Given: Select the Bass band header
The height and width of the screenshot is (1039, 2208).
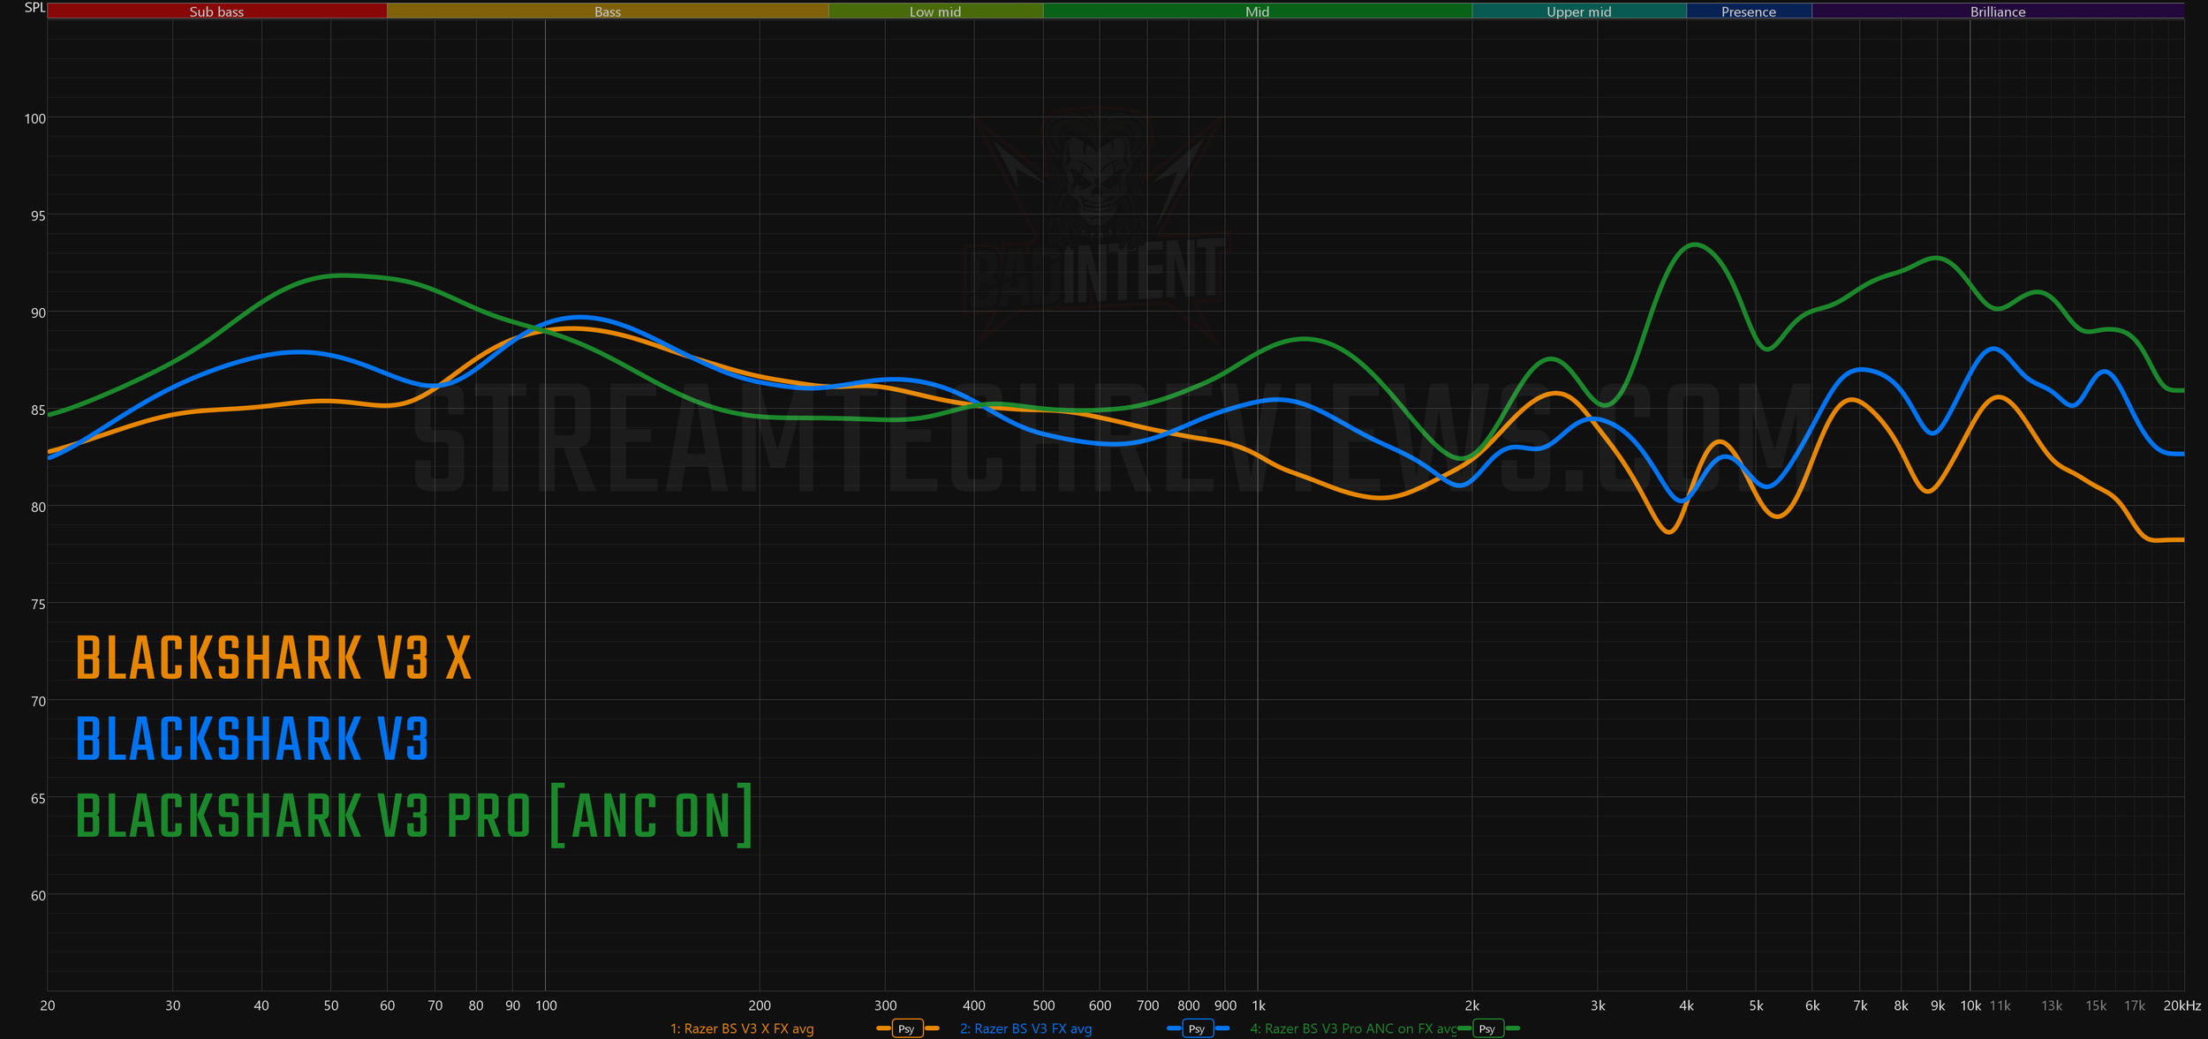Looking at the screenshot, I should (x=608, y=11).
